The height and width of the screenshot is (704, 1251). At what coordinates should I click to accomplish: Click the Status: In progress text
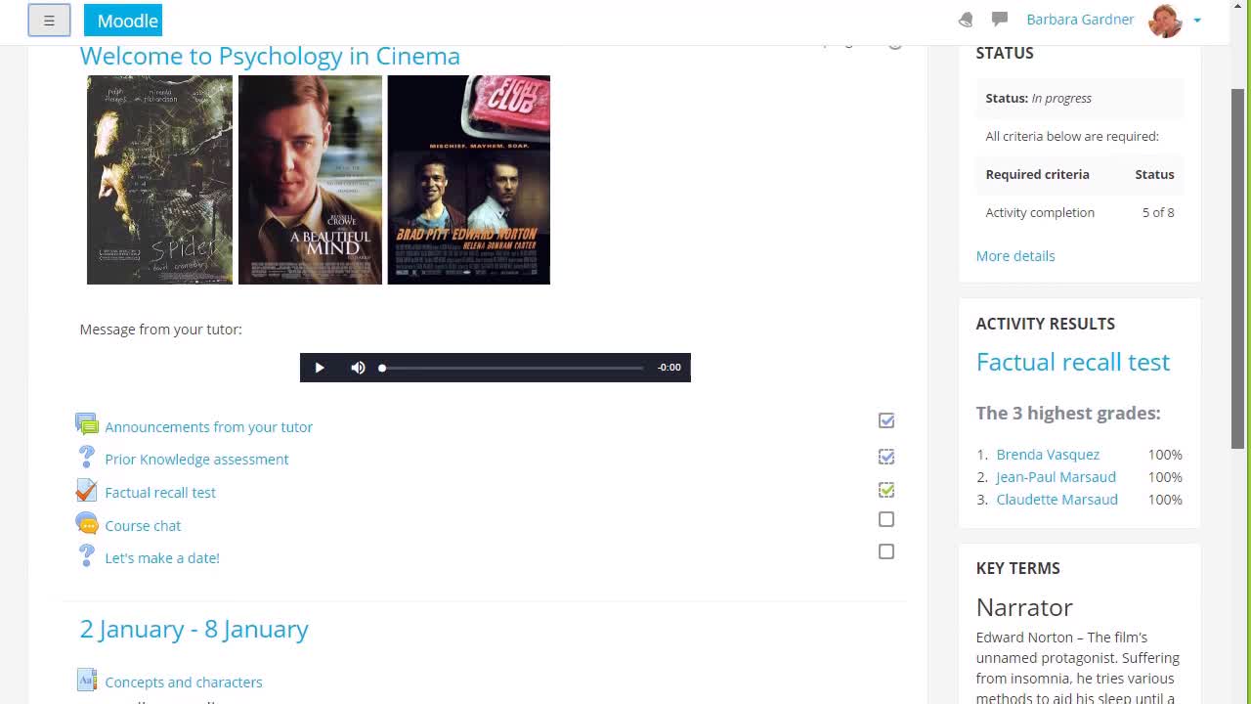point(1038,99)
